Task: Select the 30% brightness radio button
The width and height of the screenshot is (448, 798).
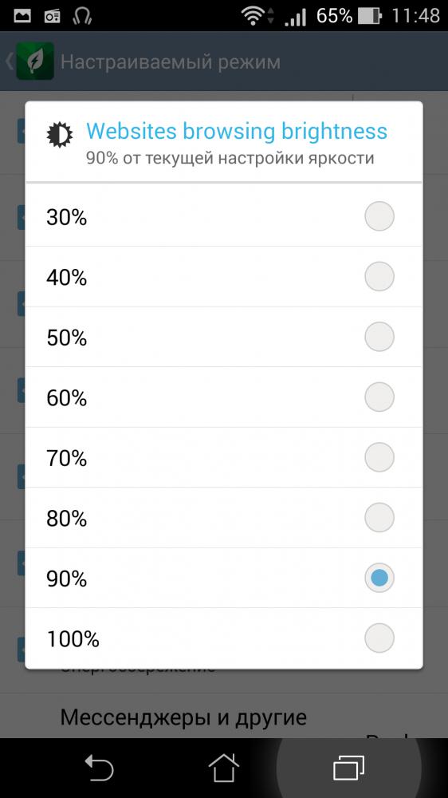Action: (x=379, y=216)
